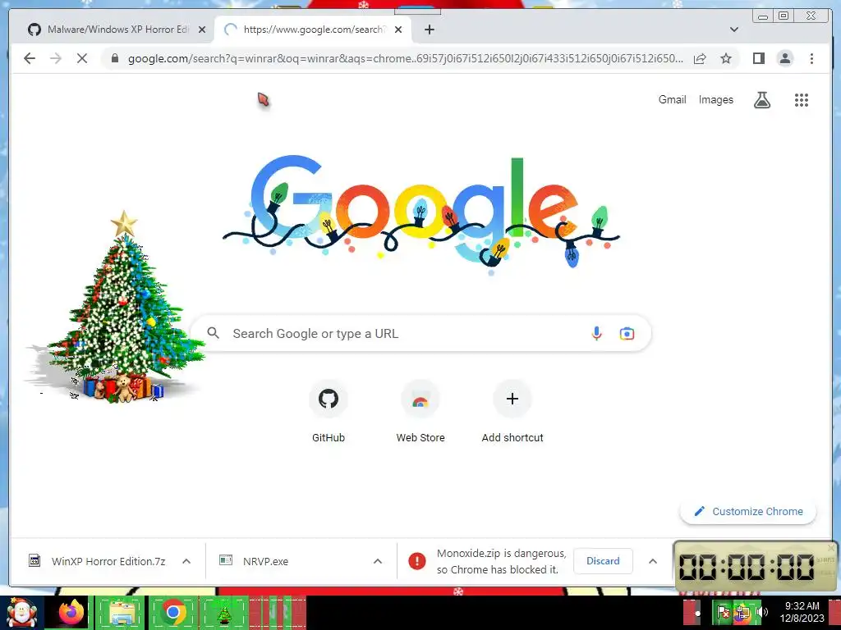The height and width of the screenshot is (630, 841).
Task: Share this page from the address bar
Action: pyautogui.click(x=700, y=58)
